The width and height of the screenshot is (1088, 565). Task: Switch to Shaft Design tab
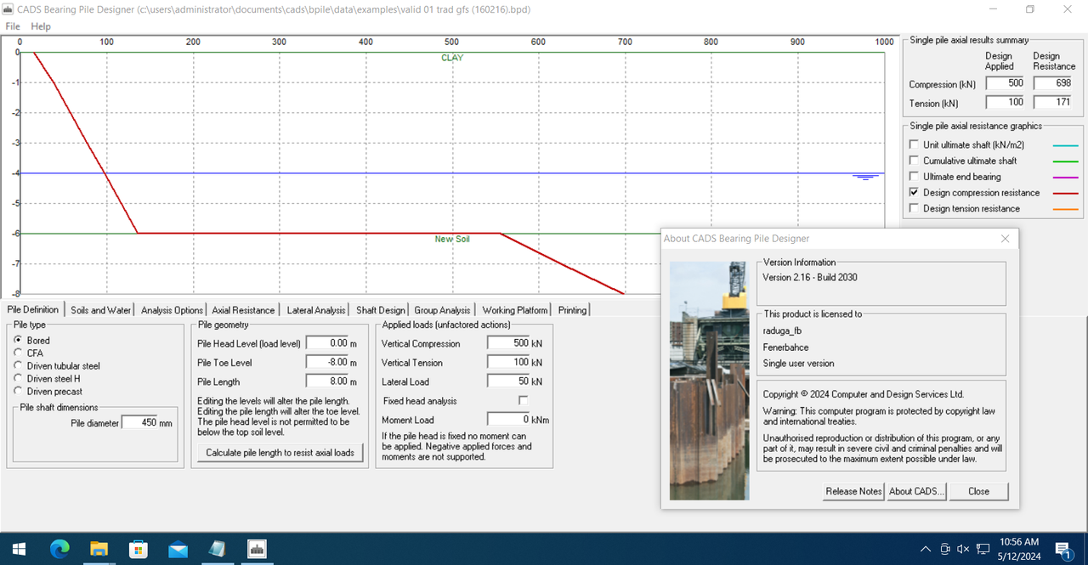click(381, 310)
